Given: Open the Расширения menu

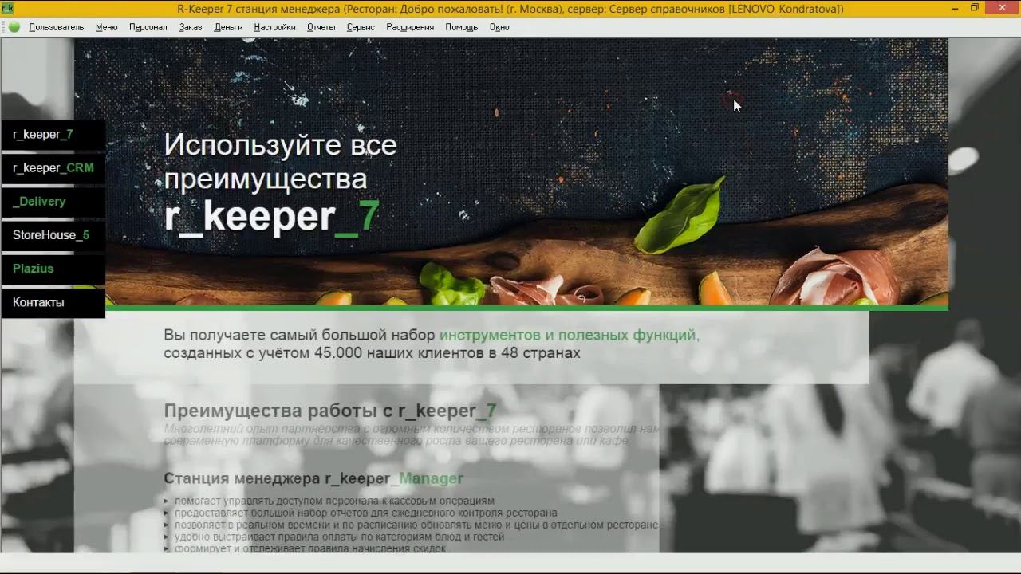Looking at the screenshot, I should (x=410, y=27).
